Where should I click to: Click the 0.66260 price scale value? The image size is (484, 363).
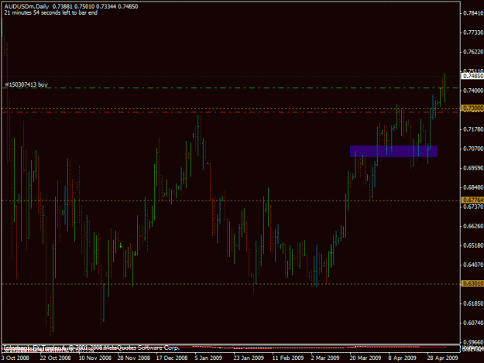[473, 226]
